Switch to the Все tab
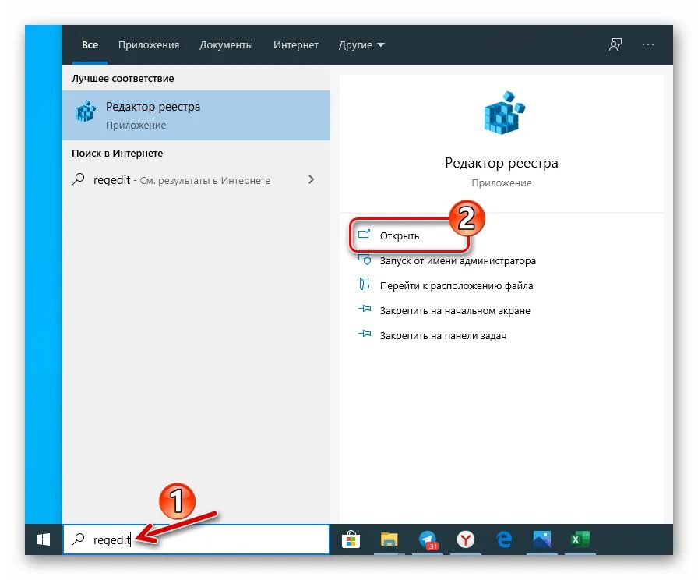Image resolution: width=698 pixels, height=580 pixels. pyautogui.click(x=90, y=44)
